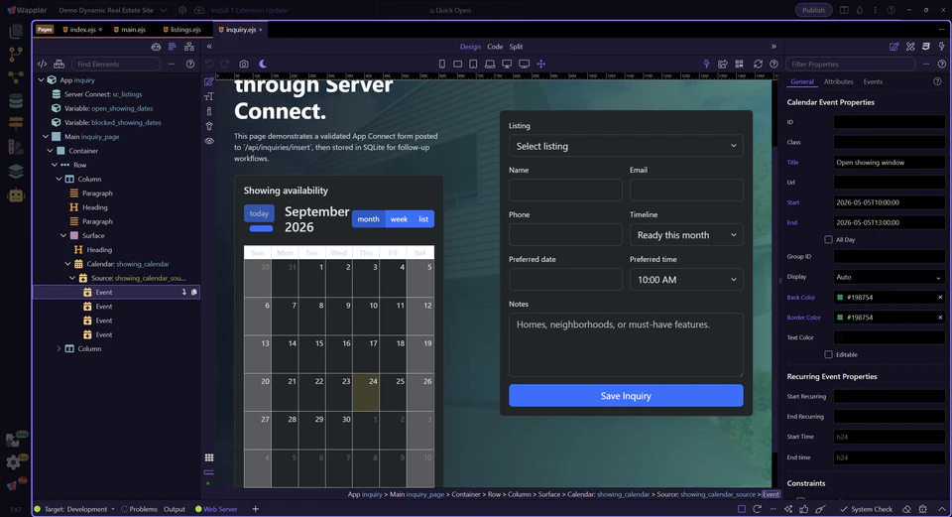Open the project selector dropdown
This screenshot has width=952, height=517.
[113, 10]
